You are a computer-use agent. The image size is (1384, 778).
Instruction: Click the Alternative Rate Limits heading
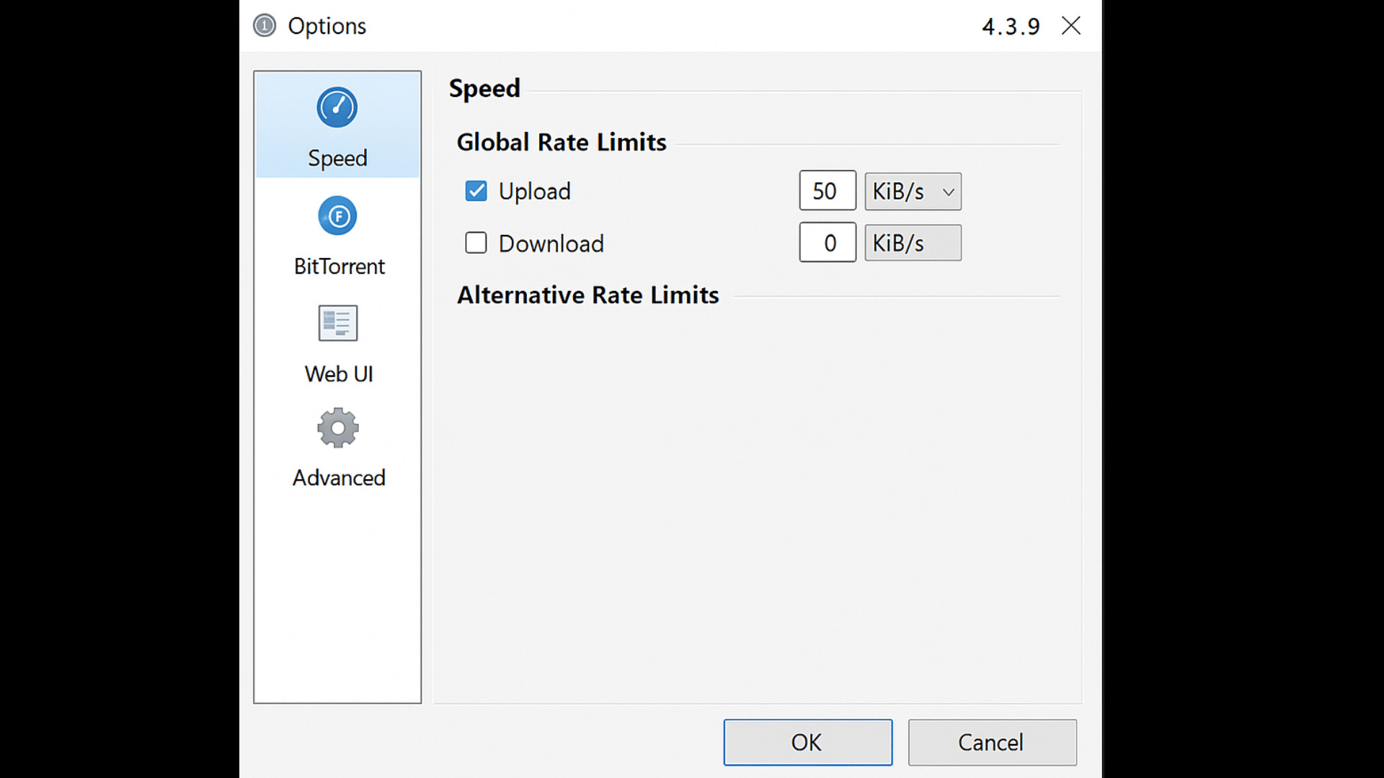pos(588,295)
